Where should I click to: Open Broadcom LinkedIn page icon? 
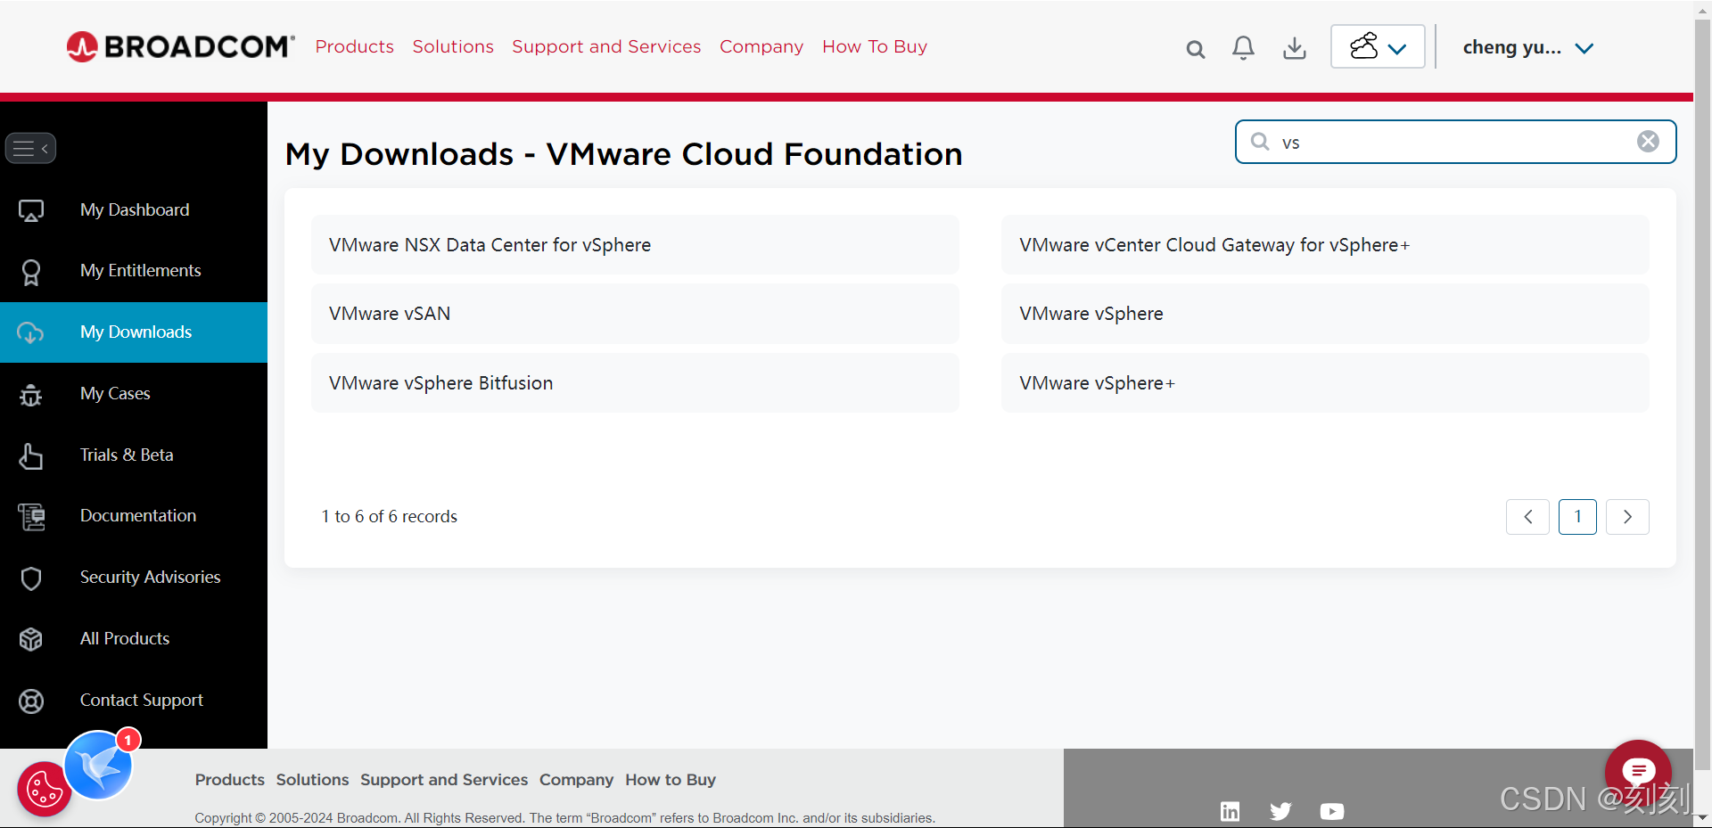(x=1230, y=811)
